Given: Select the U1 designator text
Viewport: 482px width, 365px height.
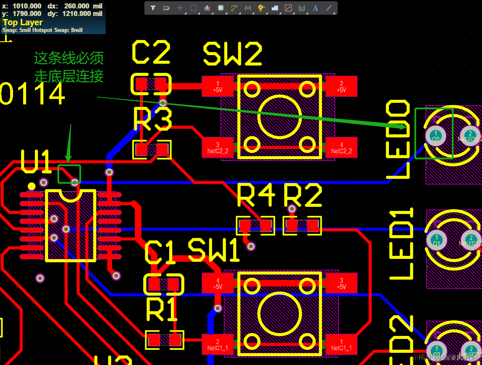Looking at the screenshot, I should [x=35, y=162].
